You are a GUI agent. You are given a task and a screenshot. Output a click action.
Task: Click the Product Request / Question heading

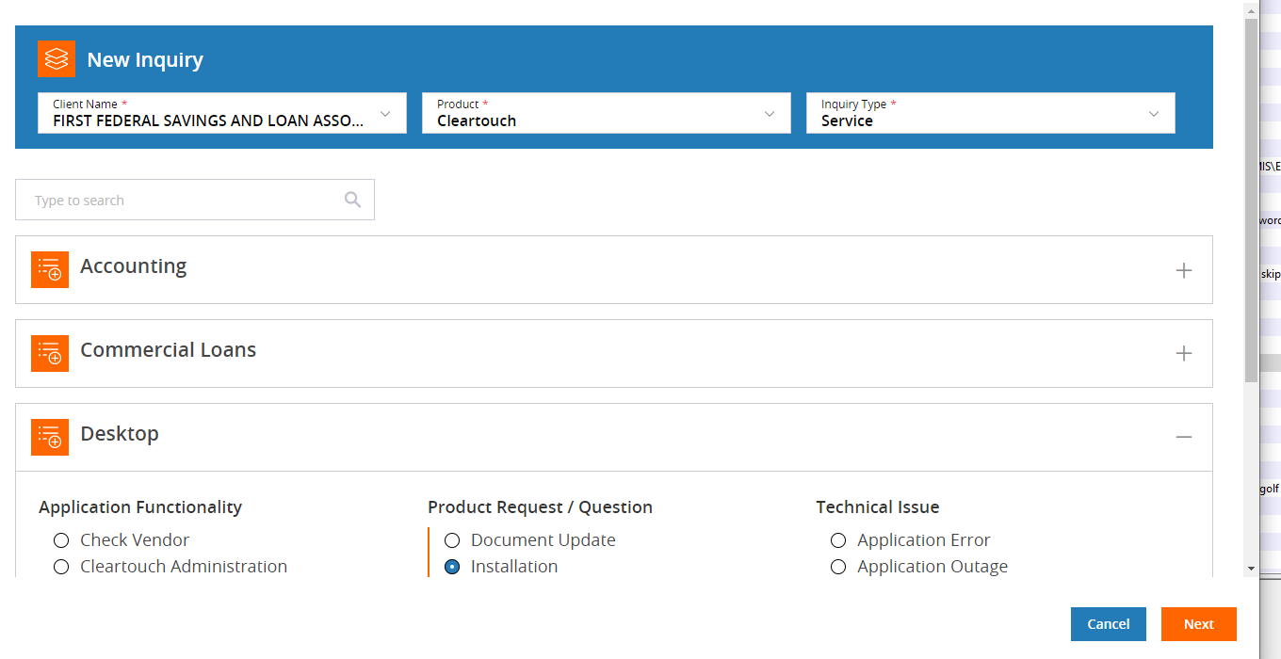click(x=541, y=507)
